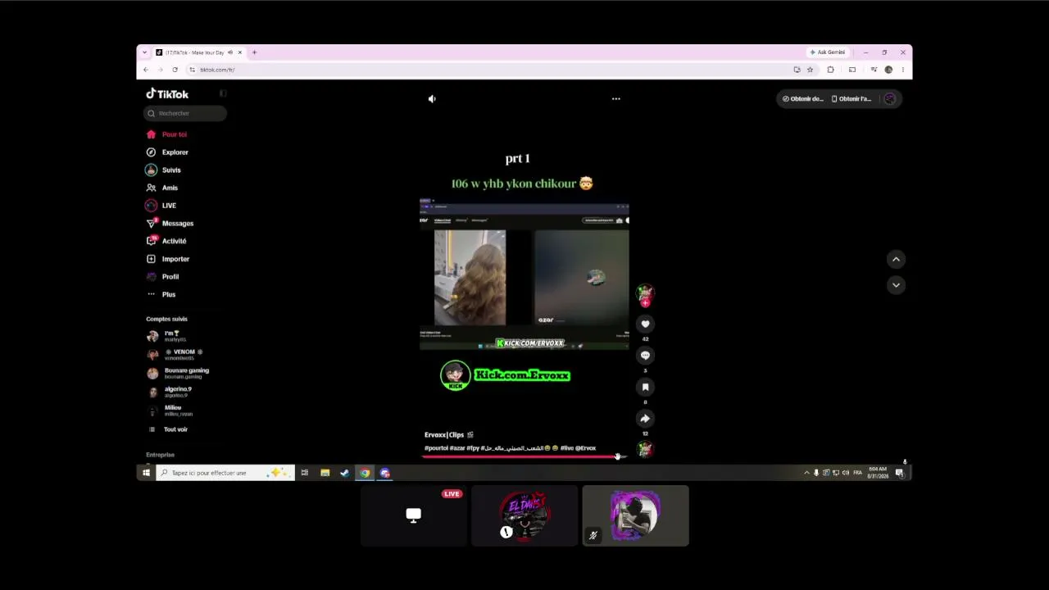Select the EL DAVIS participant tile
The image size is (1049, 590).
(x=524, y=515)
